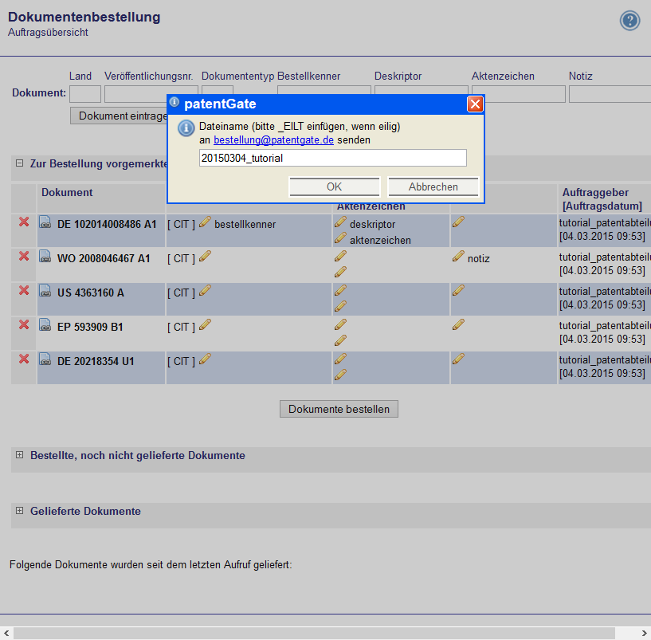
Task: Edit note pencil in DE 102014008486 A1 row
Action: pos(458,222)
